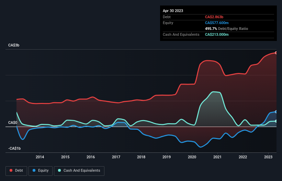Click the Equity row label in tooltip
282x181 pixels.
[168, 23]
